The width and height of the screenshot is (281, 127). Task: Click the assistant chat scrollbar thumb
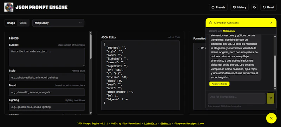click(275, 71)
